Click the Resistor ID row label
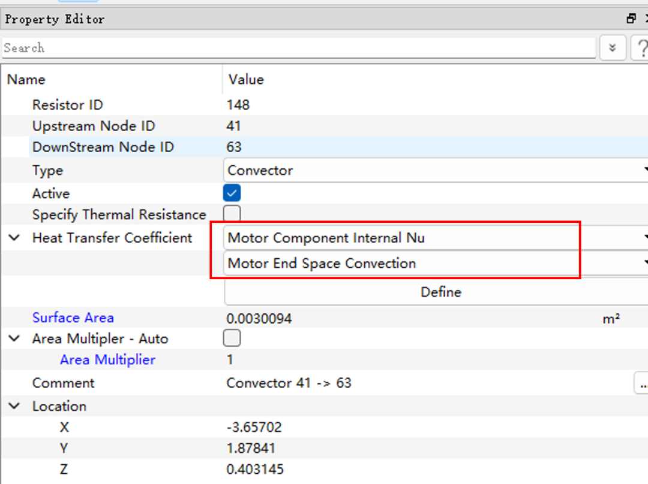Image resolution: width=648 pixels, height=484 pixels. (67, 105)
